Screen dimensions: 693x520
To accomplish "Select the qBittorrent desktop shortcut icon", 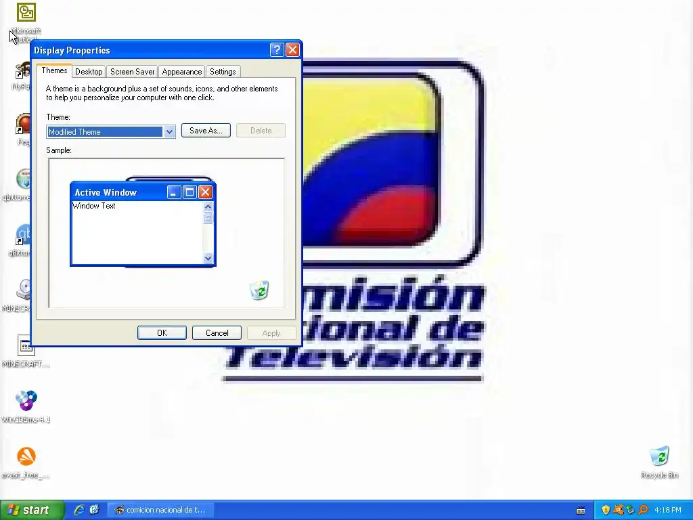I will pyautogui.click(x=22, y=235).
